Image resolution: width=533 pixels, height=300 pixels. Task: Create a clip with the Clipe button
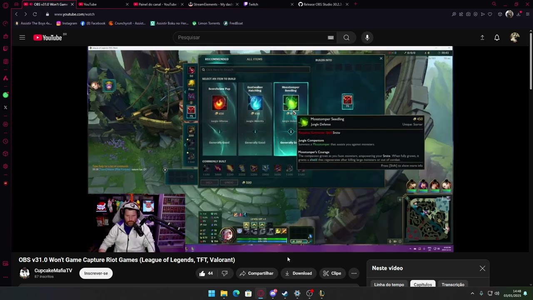[332, 273]
